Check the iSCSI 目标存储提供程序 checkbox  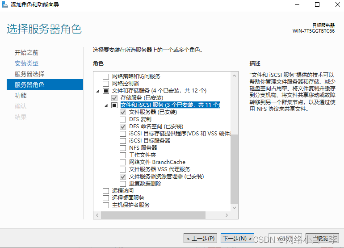(123, 134)
